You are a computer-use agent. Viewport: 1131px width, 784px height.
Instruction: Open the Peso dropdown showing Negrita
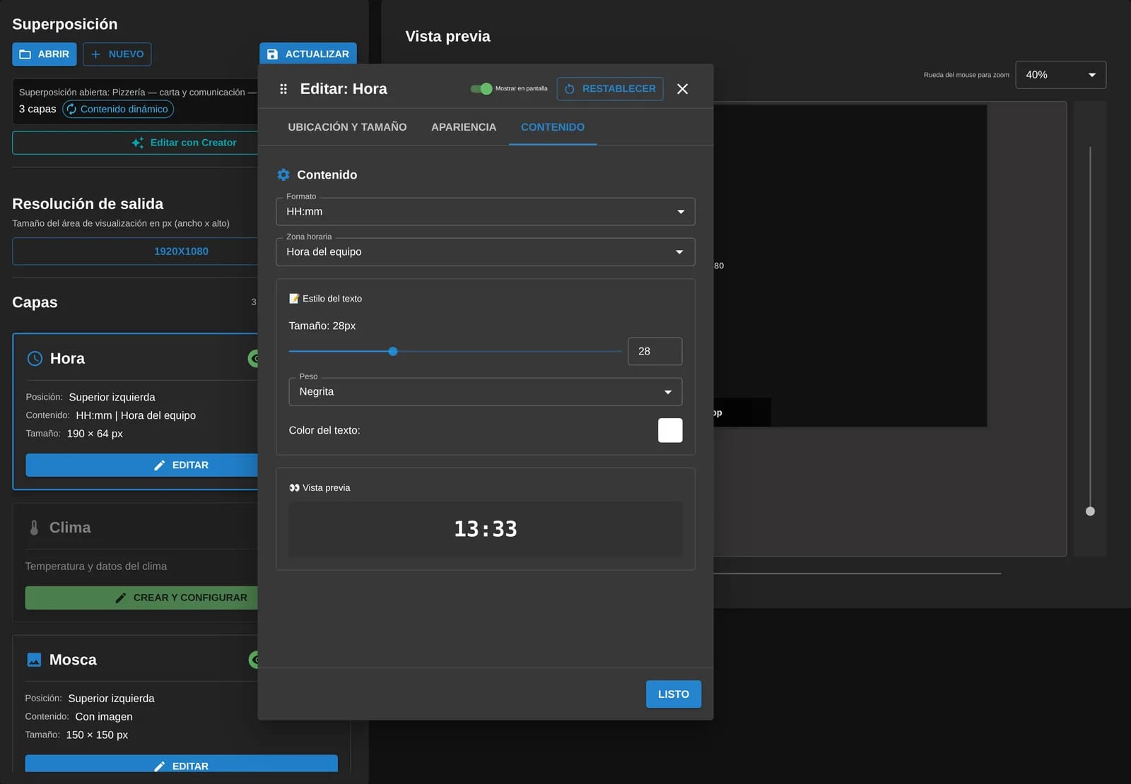pos(486,392)
